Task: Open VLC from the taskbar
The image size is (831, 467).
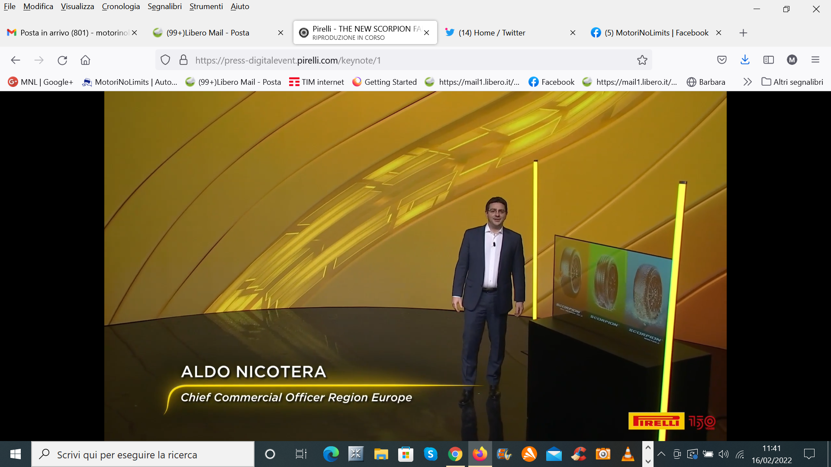Action: tap(628, 454)
